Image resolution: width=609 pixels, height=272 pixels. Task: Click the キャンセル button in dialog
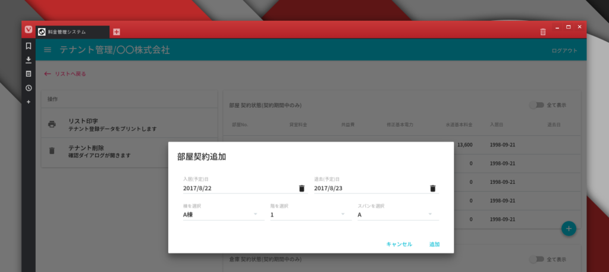point(399,245)
